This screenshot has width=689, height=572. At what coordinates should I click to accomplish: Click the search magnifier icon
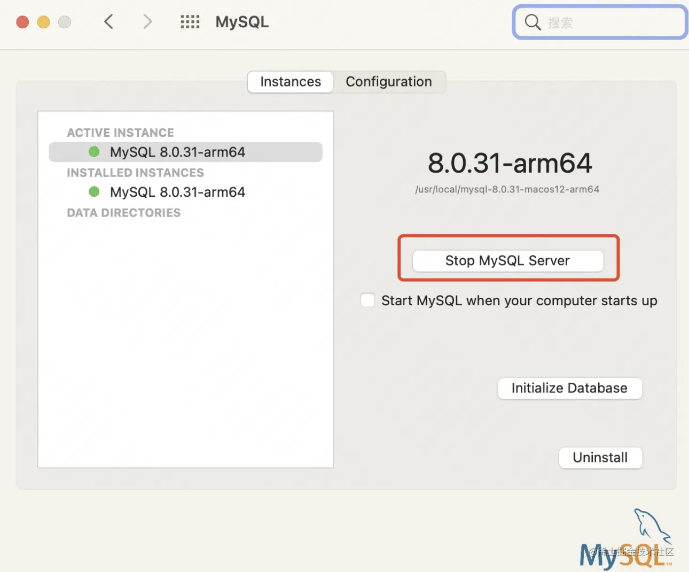coord(533,22)
